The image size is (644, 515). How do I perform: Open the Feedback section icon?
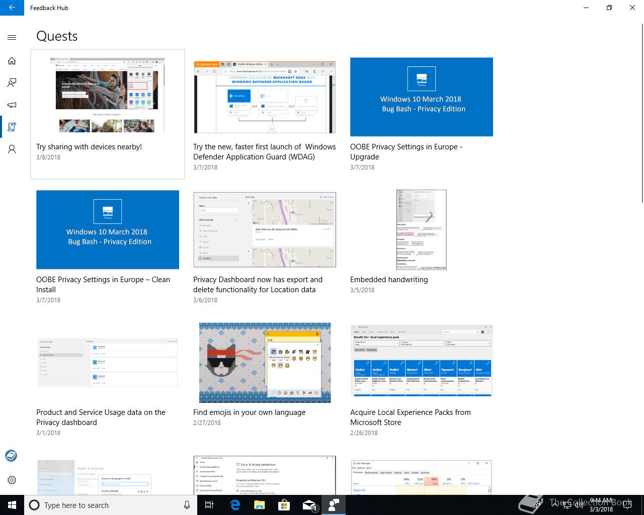pos(12,83)
